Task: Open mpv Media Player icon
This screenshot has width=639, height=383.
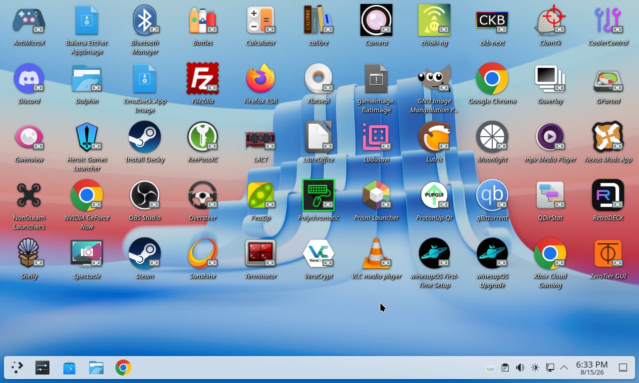Action: pos(550,137)
